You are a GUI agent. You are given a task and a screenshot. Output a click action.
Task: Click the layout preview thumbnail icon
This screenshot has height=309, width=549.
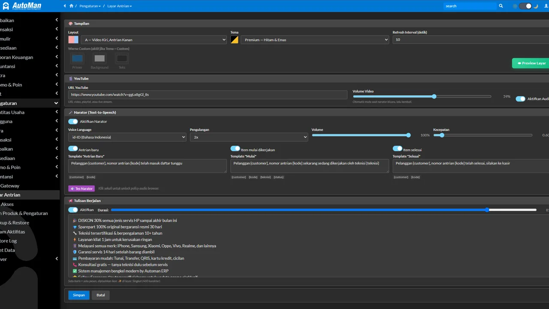(73, 39)
